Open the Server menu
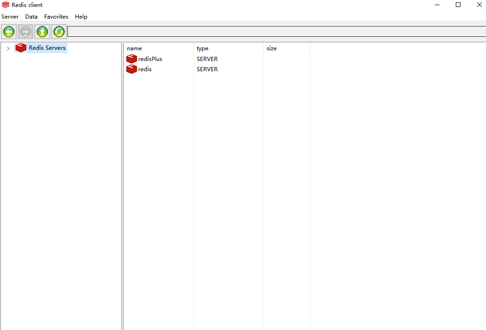Screen dimensions: 486x330 point(10,16)
